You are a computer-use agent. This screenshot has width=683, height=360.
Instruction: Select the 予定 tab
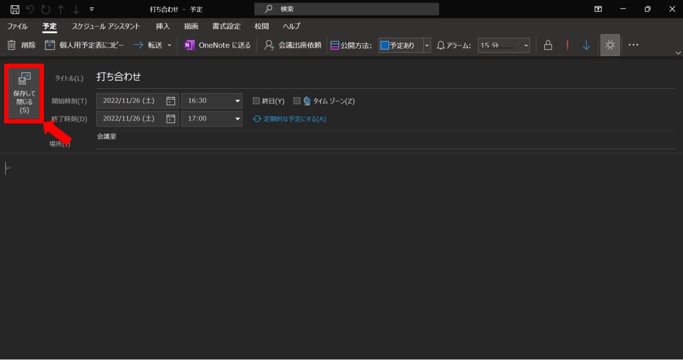(x=50, y=26)
